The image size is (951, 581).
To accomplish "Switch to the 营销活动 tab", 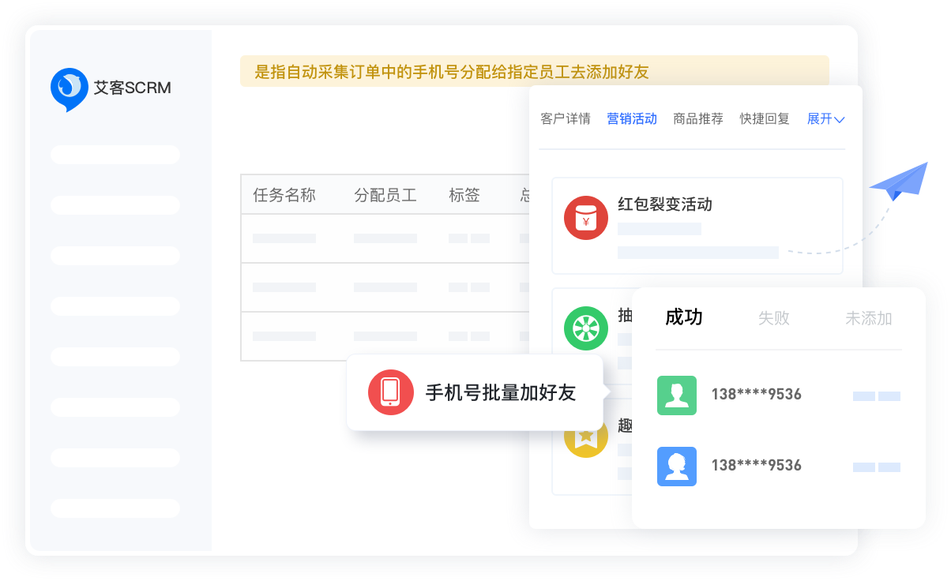I will point(632,119).
